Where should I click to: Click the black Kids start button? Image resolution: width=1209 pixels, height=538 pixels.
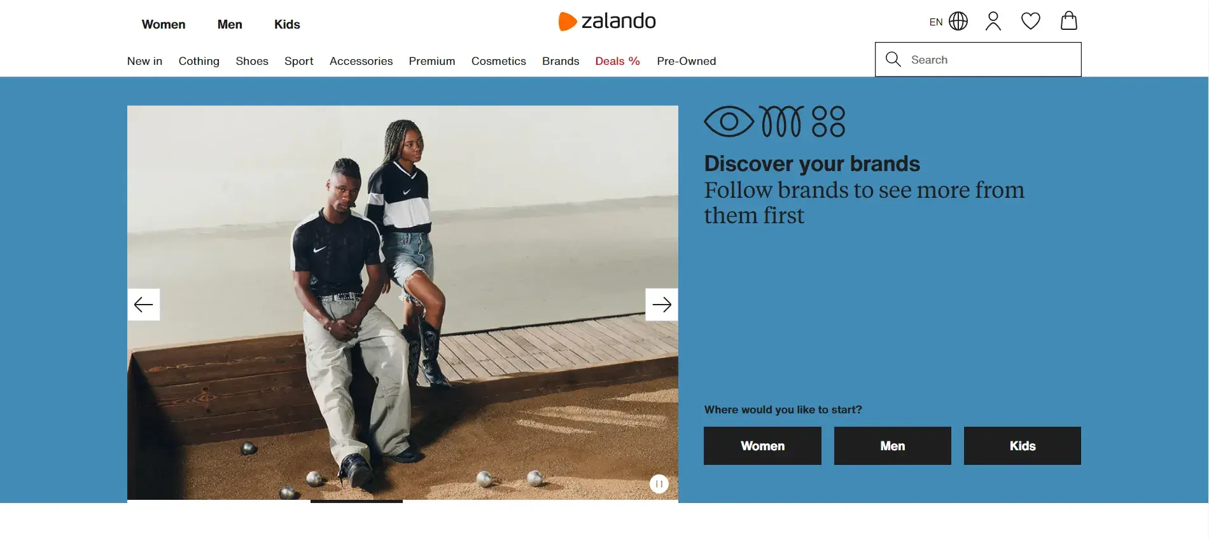coord(1023,446)
